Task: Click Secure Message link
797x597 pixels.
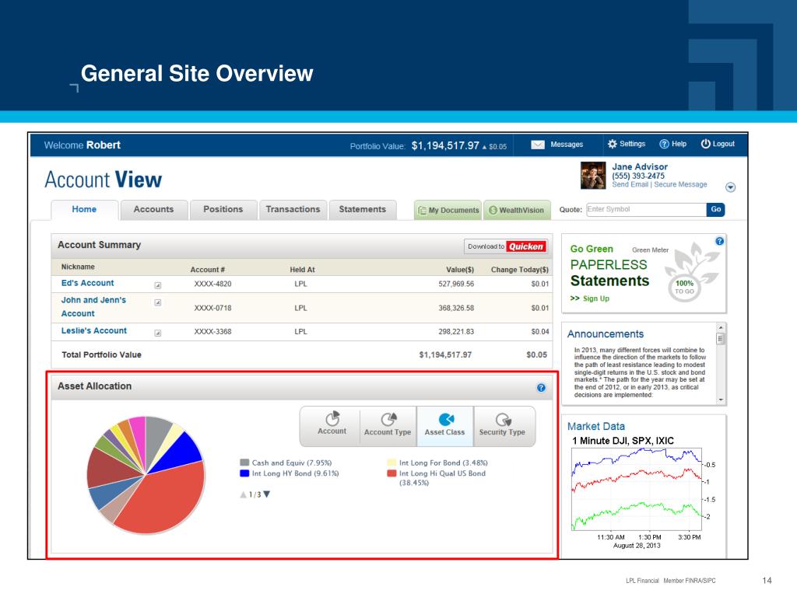Action: (x=680, y=185)
